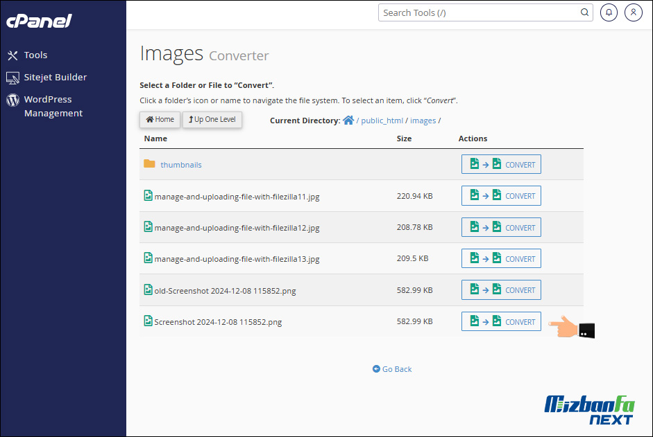Open WordPress Management in the sidebar
653x437 pixels.
53,106
